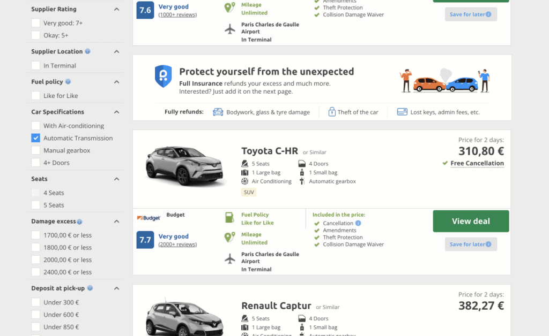Collapse the Car Specifications filter group
This screenshot has width=549, height=336.
116,112
